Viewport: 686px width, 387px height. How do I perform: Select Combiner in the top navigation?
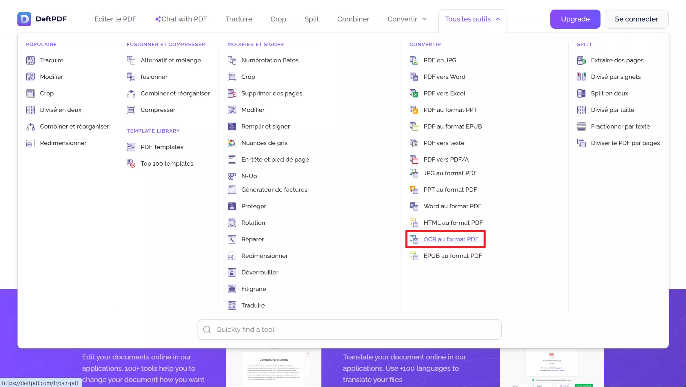click(x=353, y=19)
